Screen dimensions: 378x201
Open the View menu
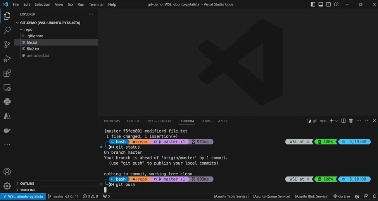(59, 4)
